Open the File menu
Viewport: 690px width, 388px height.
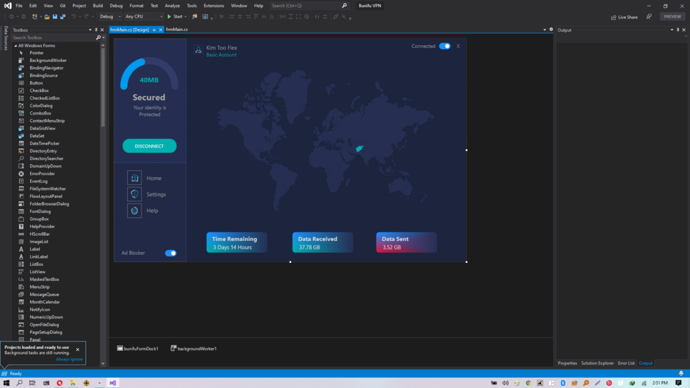point(19,5)
